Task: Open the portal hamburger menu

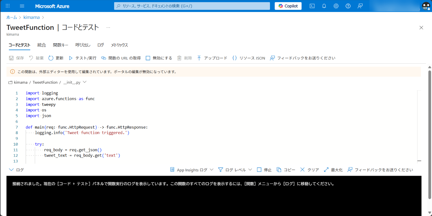Action: pyautogui.click(x=22, y=6)
